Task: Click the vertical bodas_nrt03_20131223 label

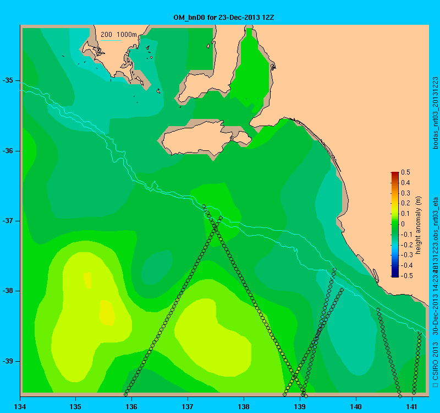Action: (435, 113)
